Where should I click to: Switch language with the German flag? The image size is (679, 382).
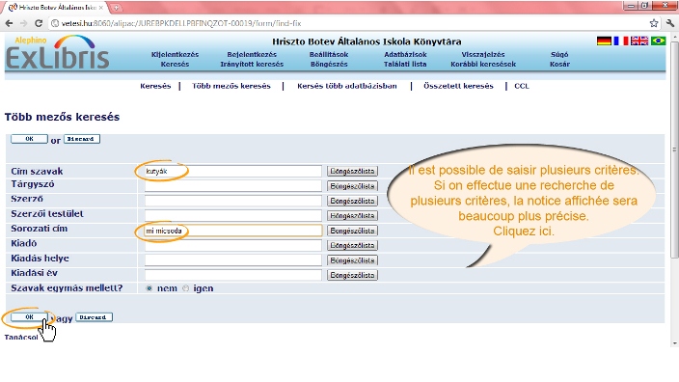click(604, 41)
